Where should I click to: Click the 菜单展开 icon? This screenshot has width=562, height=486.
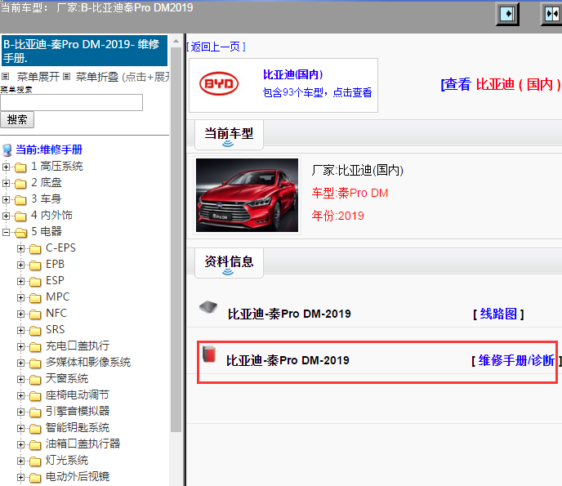pos(6,76)
